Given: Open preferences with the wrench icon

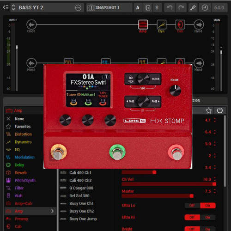Looking at the screenshot, I should [193, 7].
